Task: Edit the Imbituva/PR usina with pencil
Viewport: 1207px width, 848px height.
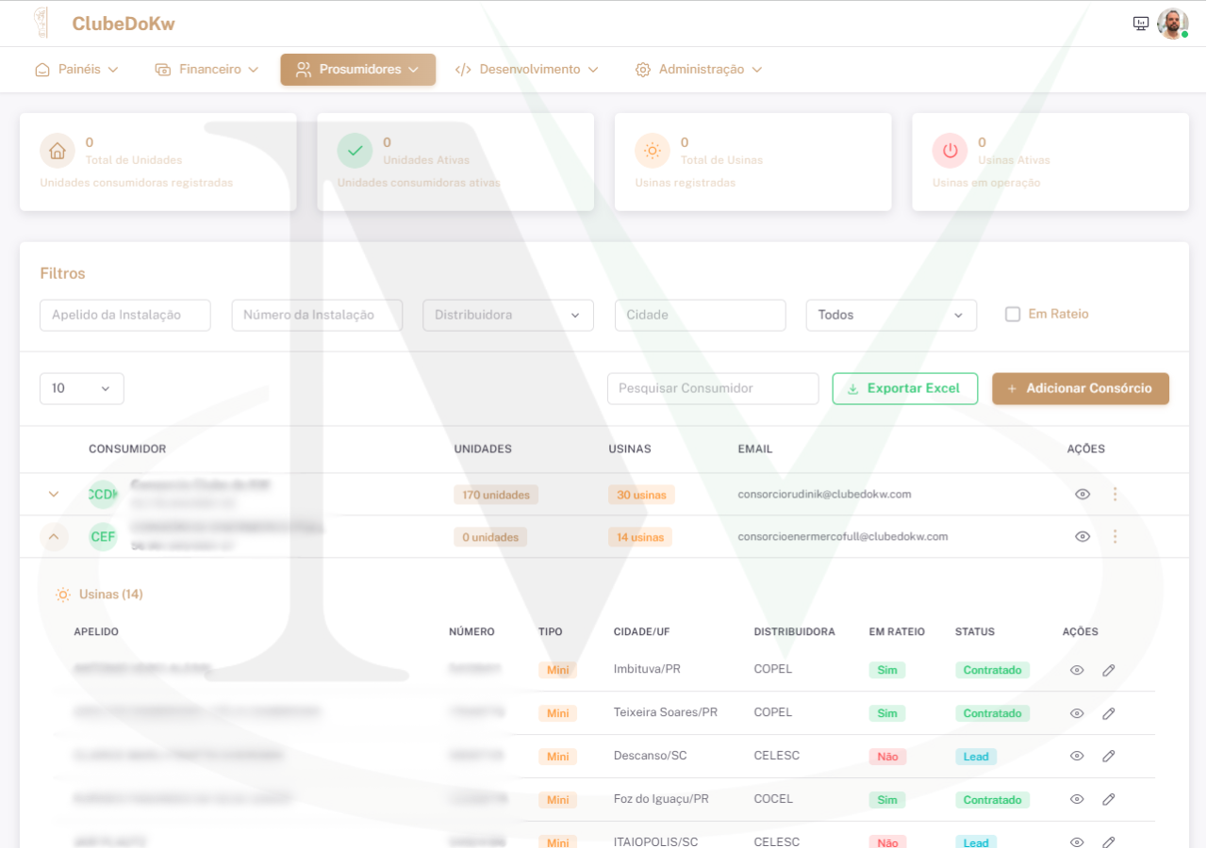Action: (1109, 670)
